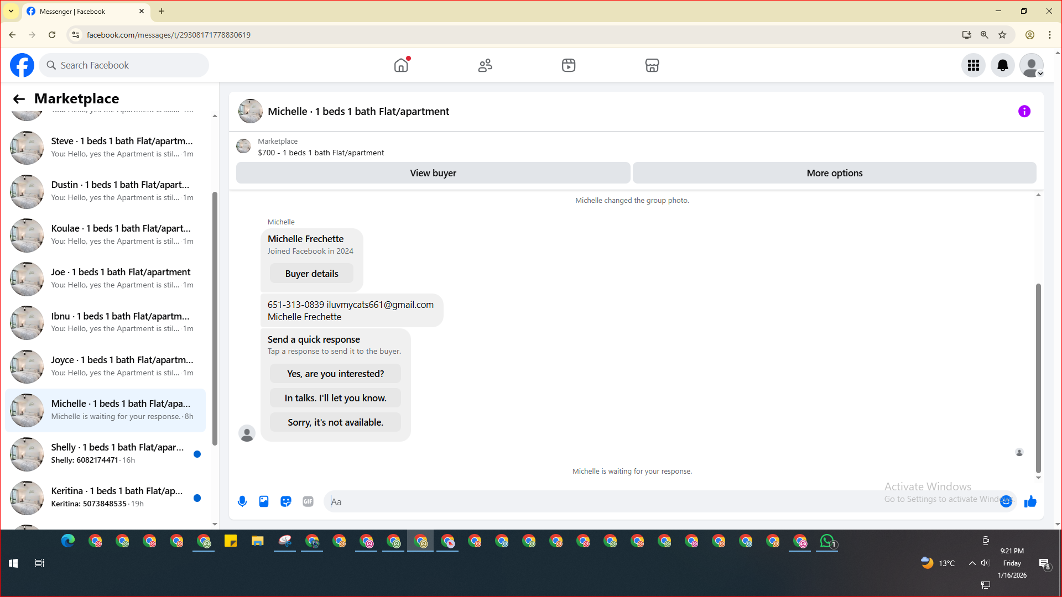This screenshot has height=597, width=1062.
Task: Go back from Marketplace chats list
Action: coord(19,99)
